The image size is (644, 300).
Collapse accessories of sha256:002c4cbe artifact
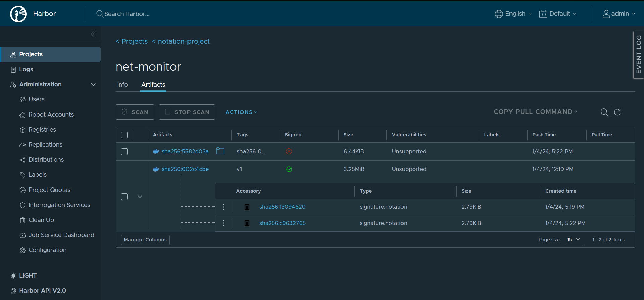[x=140, y=197]
